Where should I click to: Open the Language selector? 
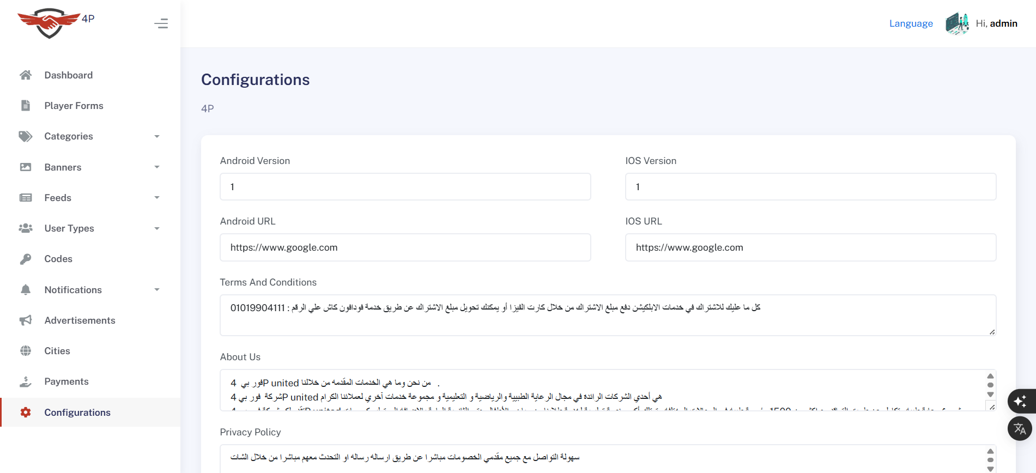(x=911, y=23)
